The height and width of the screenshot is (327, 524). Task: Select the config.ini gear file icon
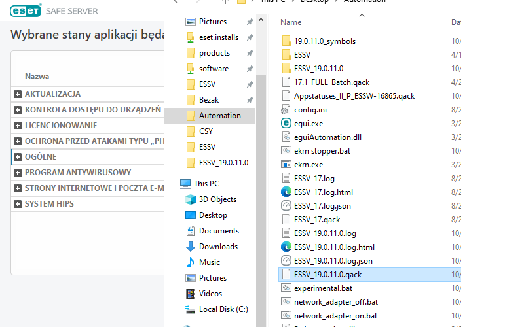(286, 110)
